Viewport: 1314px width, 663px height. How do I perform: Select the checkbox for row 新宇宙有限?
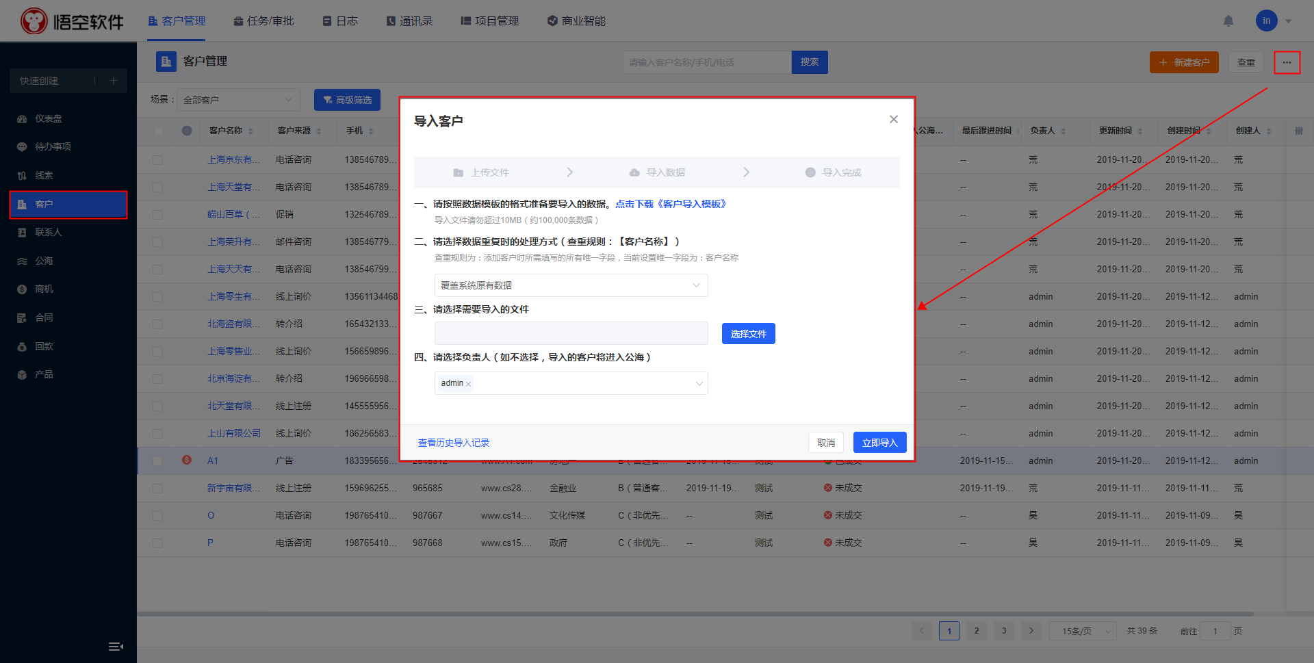tap(157, 489)
